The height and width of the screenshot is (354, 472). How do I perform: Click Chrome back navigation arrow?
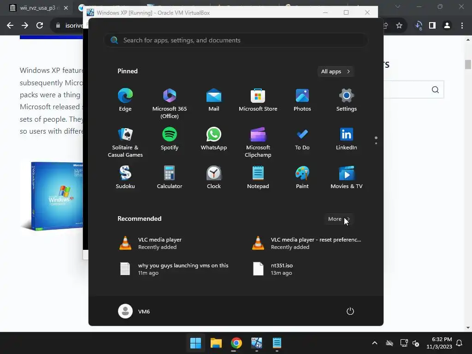(10, 26)
